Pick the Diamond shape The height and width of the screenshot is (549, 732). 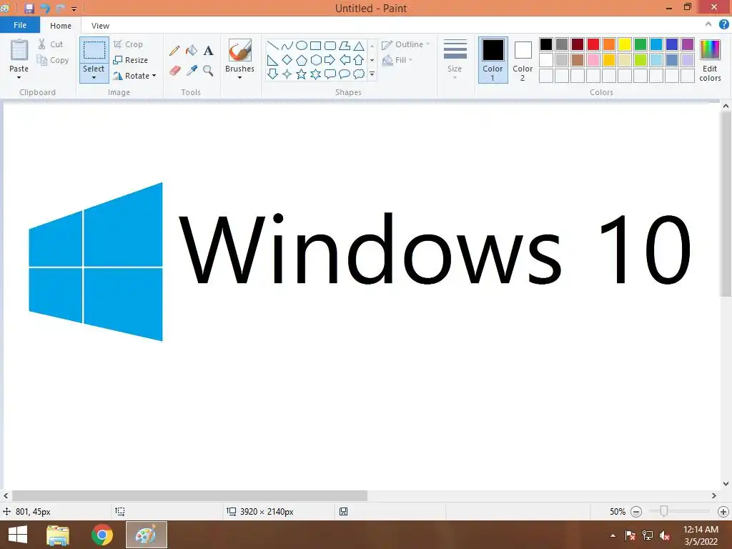pyautogui.click(x=287, y=60)
